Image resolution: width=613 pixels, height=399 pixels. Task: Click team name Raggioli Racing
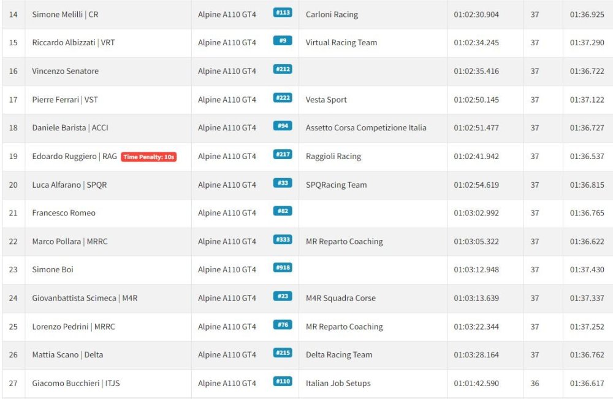pos(333,156)
